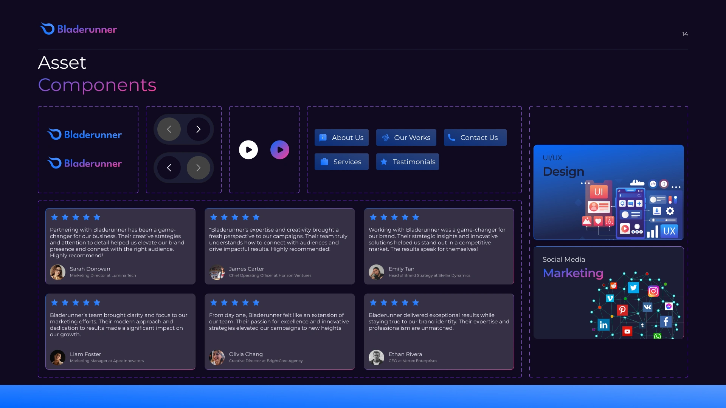This screenshot has width=726, height=408.
Task: Open the Services briefcase button
Action: coord(341,162)
